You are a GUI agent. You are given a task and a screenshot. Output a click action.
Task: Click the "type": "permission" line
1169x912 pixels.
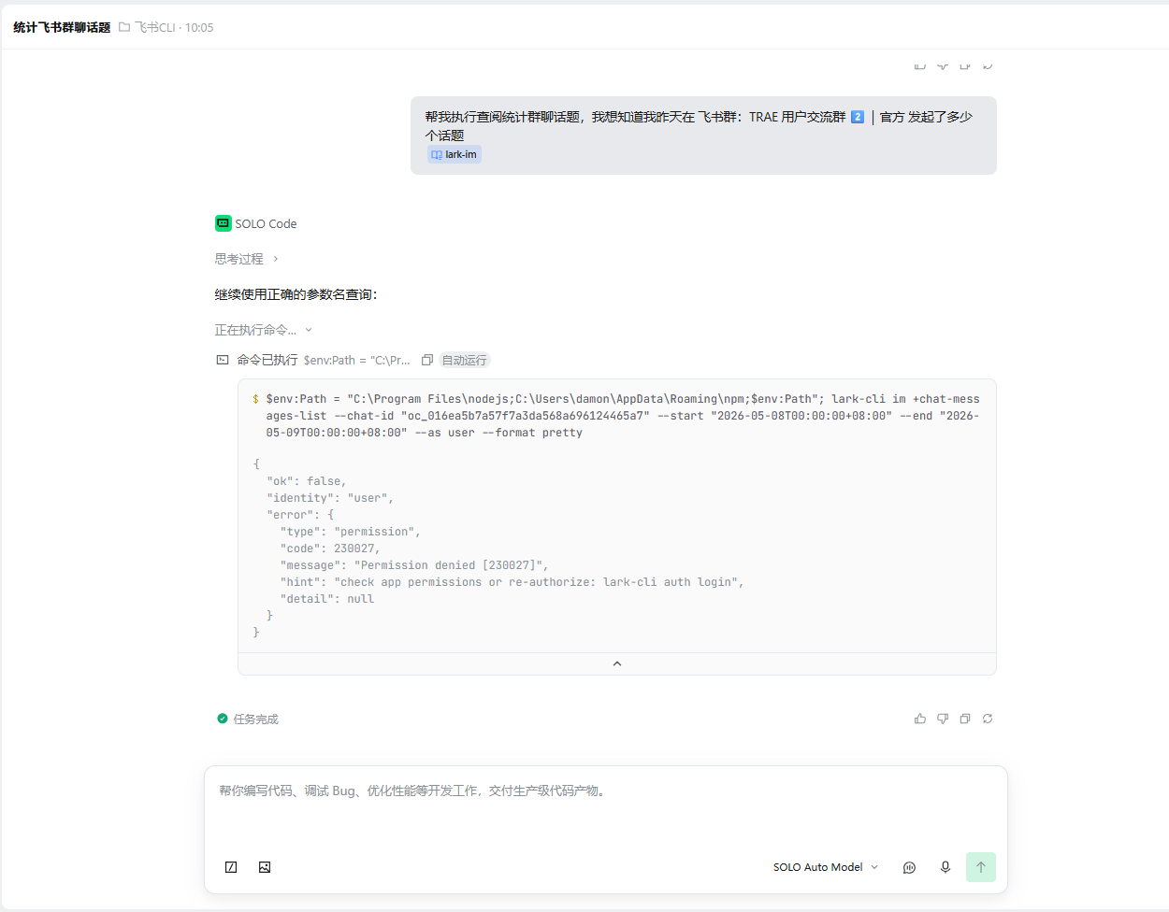point(351,532)
